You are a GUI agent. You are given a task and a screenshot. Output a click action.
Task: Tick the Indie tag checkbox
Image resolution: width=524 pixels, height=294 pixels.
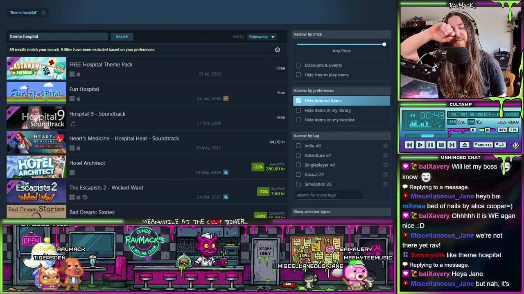(298, 146)
